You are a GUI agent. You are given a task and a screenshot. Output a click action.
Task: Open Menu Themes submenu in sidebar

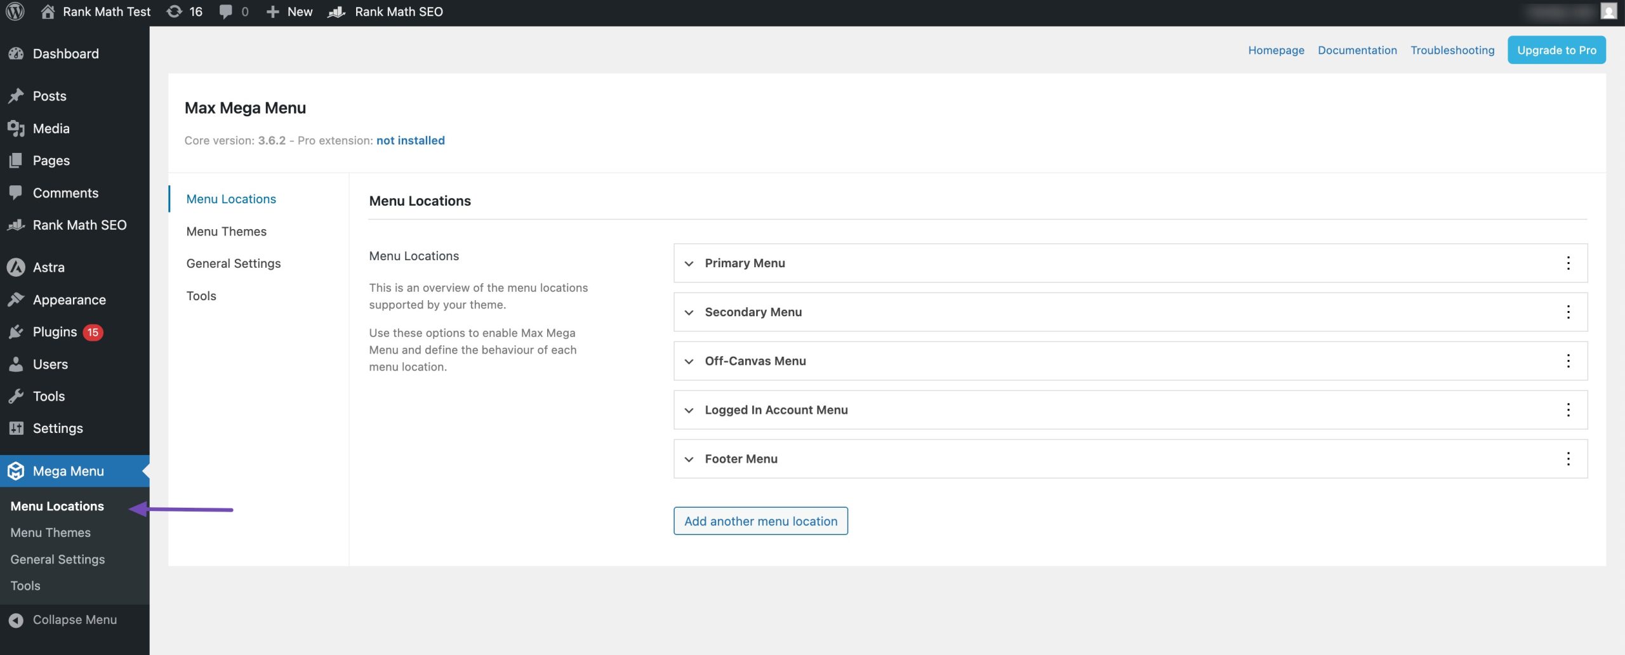pos(50,533)
